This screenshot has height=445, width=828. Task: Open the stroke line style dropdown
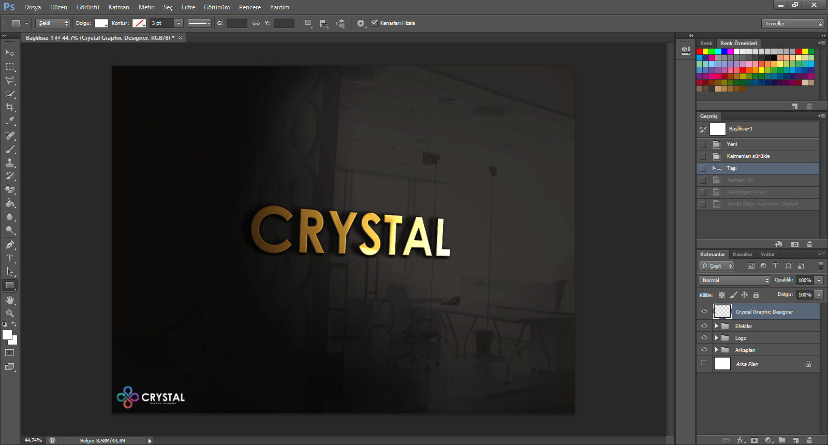click(x=199, y=23)
